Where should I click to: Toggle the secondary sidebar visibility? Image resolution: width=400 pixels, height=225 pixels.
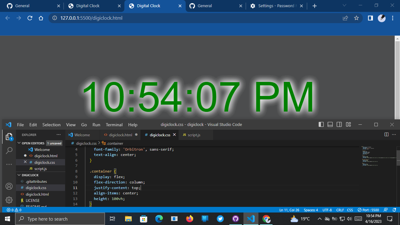point(339,124)
